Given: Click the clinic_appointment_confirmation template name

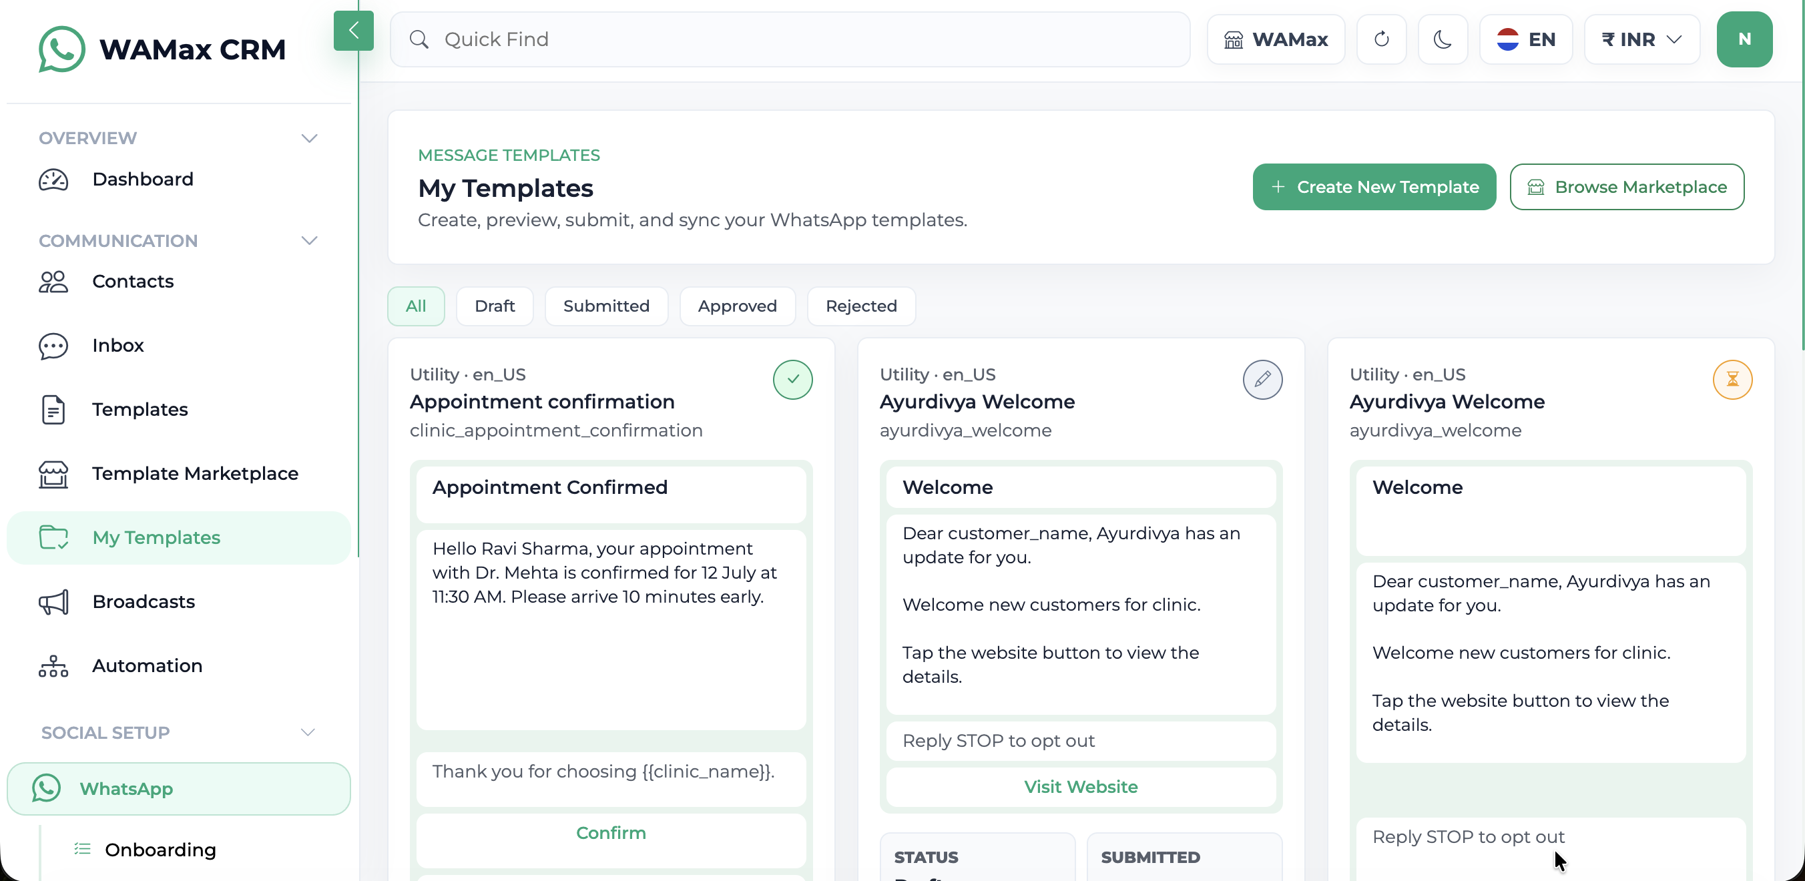Looking at the screenshot, I should (x=555, y=430).
